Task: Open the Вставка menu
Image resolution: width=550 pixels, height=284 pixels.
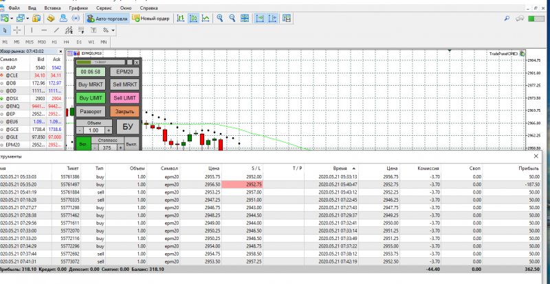Action: [52, 8]
